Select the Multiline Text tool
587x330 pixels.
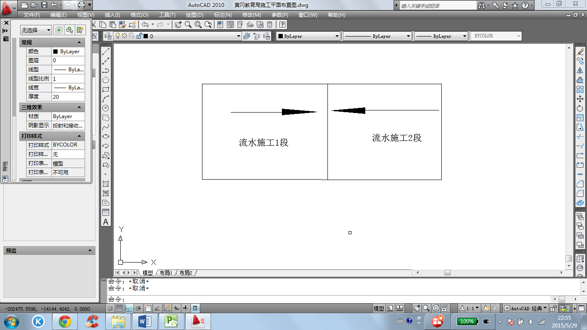coord(106,222)
